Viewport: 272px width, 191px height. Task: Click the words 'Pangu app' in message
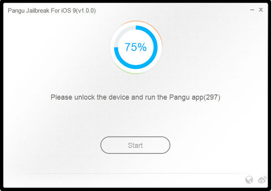[186, 97]
